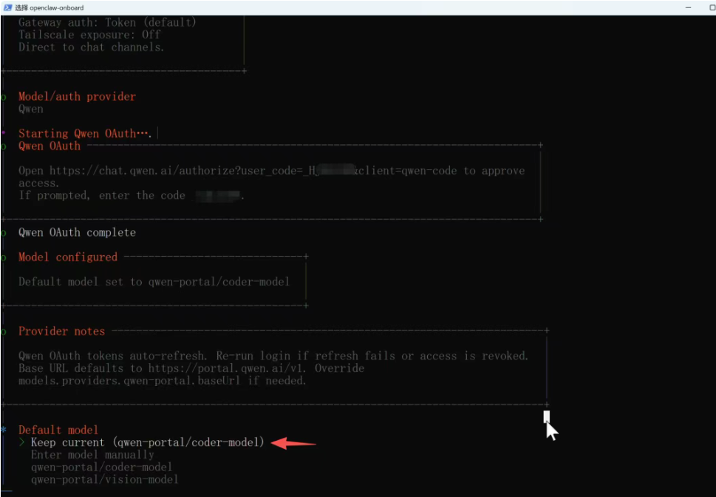This screenshot has height=497, width=716.
Task: Click 'If prompted, enter the code' line
Action: [x=132, y=196]
